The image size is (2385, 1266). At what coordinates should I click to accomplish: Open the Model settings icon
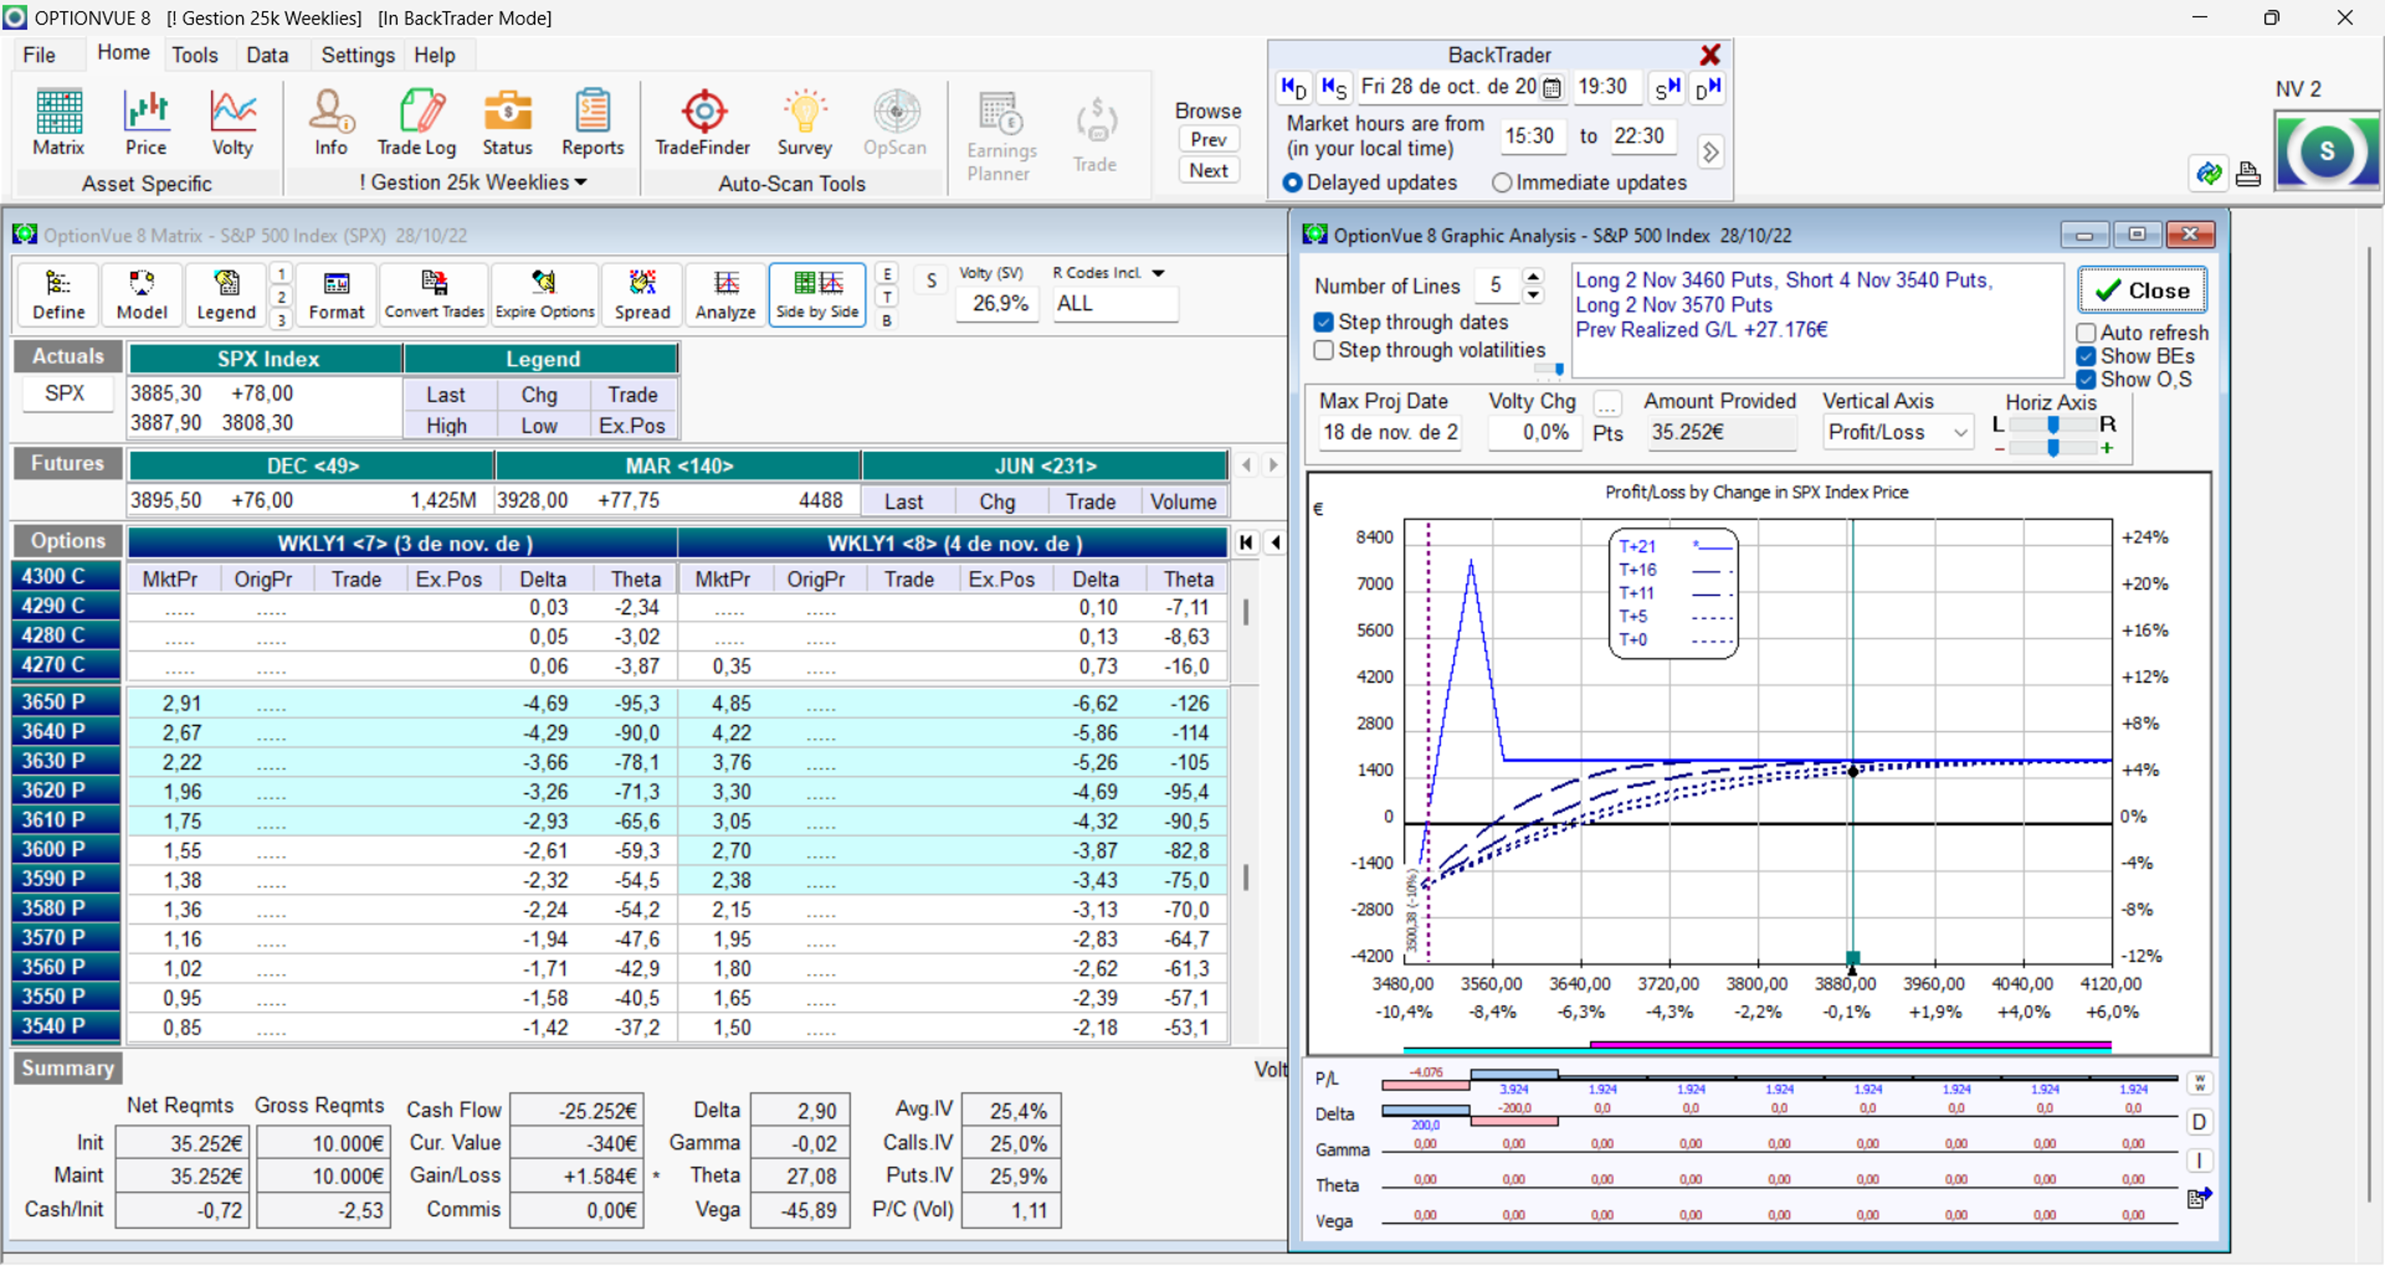[141, 295]
